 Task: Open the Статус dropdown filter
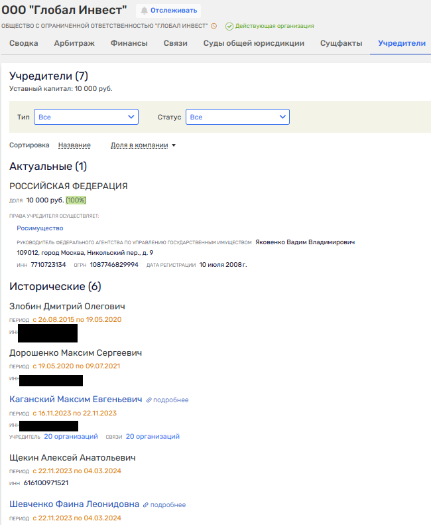pos(237,117)
